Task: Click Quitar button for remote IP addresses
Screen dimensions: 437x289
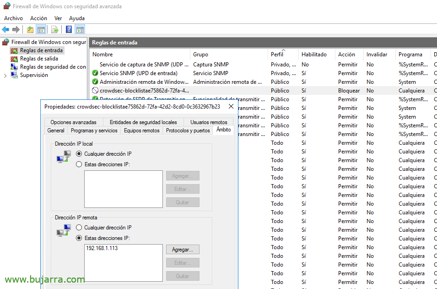Action: point(183,276)
